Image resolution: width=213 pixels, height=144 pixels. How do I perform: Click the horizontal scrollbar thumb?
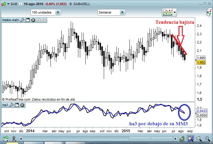(151, 139)
